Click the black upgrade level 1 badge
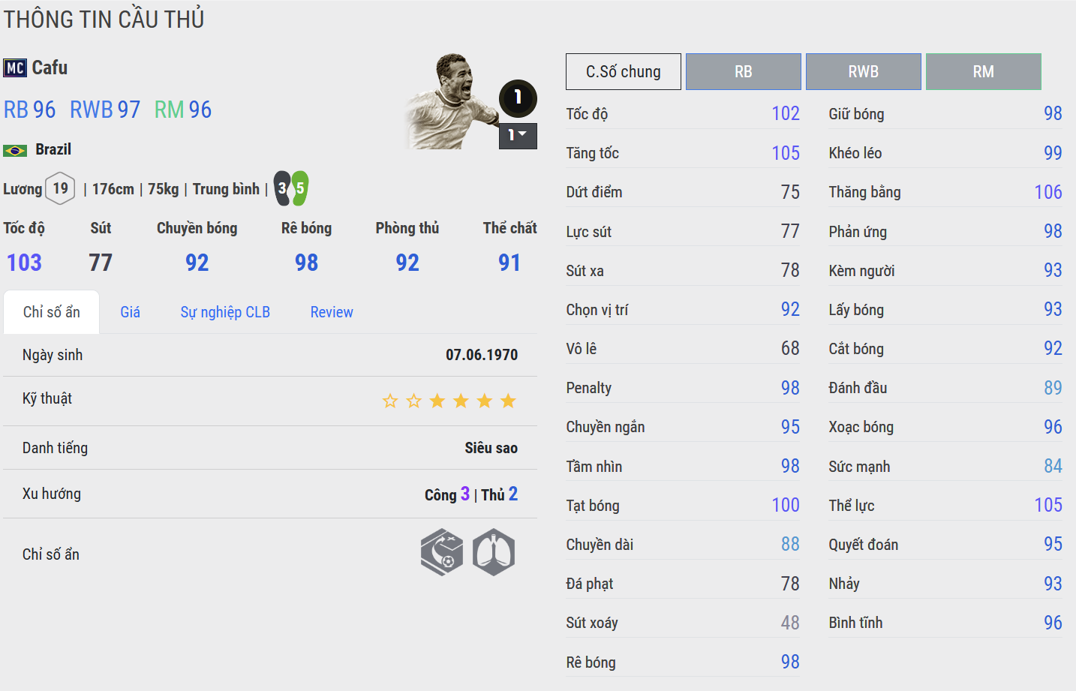The width and height of the screenshot is (1076, 691). 518,98
